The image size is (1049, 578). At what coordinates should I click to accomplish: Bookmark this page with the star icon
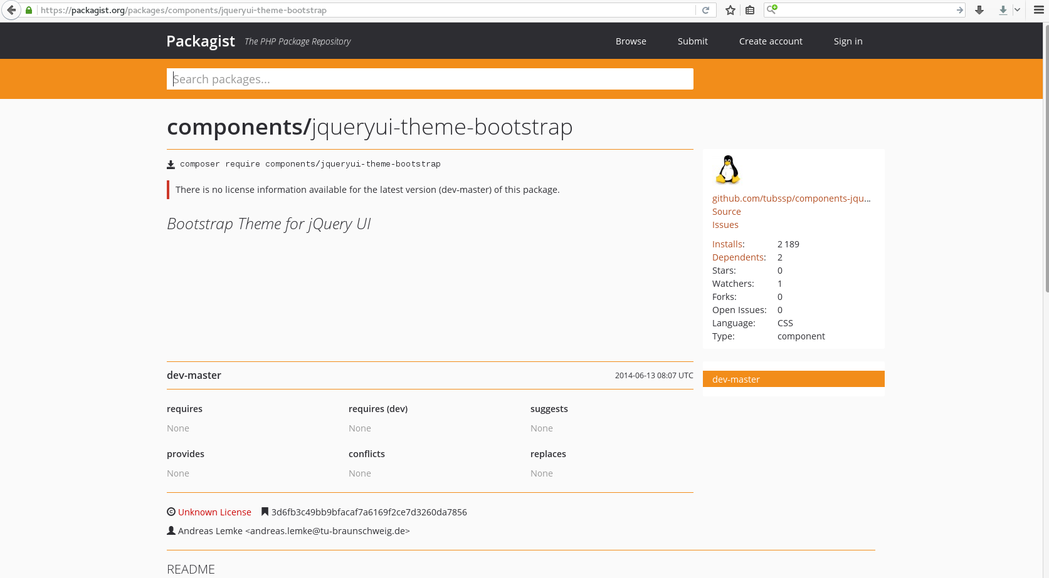(x=730, y=10)
